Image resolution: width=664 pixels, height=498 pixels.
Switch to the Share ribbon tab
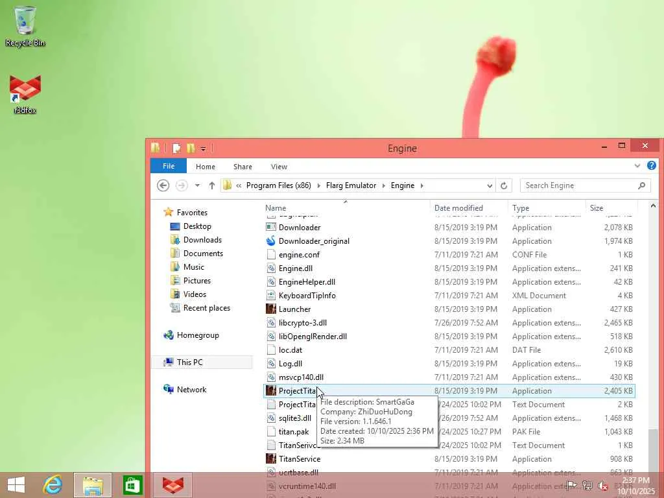coord(243,167)
